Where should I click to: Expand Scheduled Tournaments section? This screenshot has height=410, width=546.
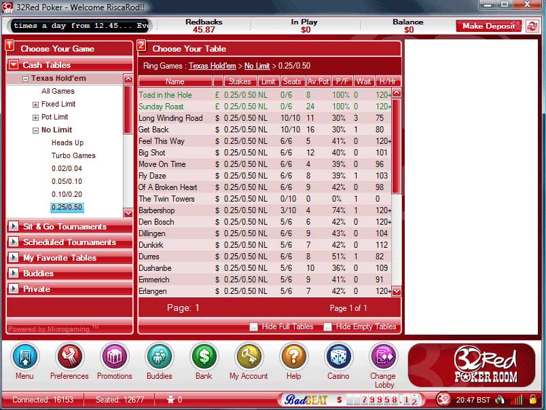click(14, 242)
